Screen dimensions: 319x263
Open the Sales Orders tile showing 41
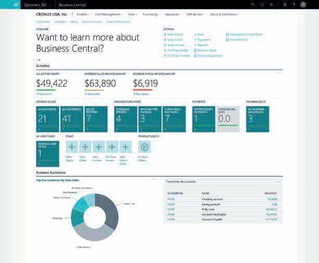click(72, 119)
